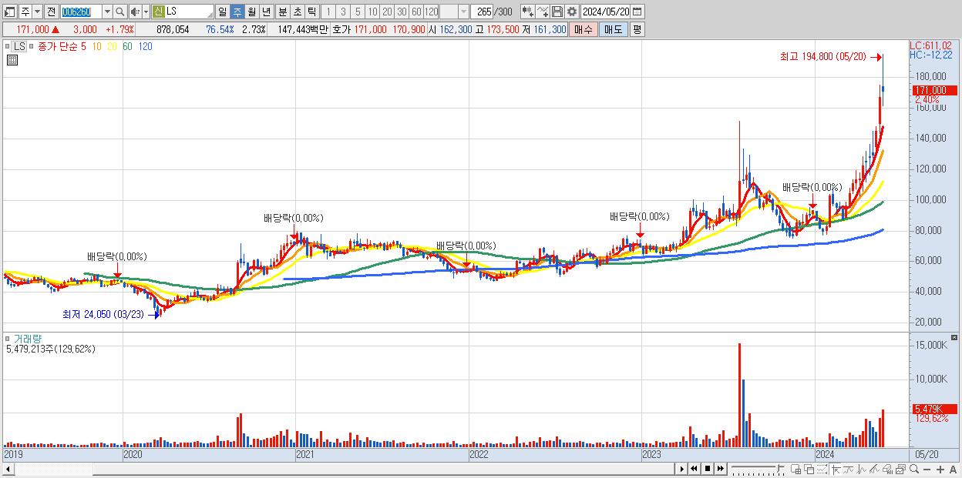Choose the 10 interval button
962x478 pixels.
tap(372, 12)
